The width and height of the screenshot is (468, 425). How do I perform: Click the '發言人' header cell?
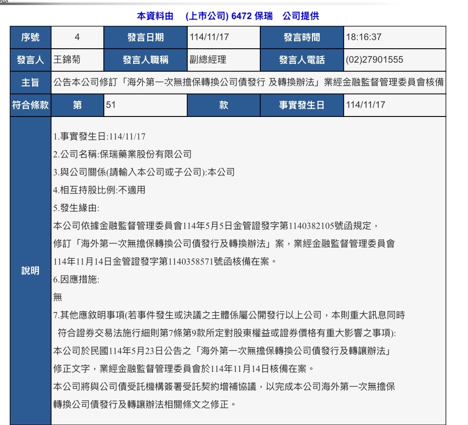30,60
